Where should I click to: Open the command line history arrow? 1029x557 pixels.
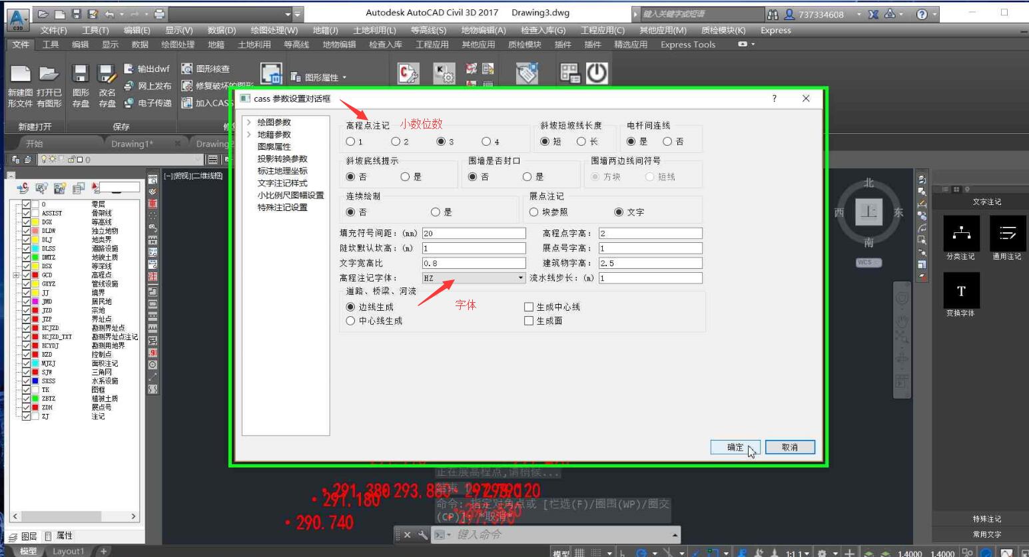[675, 535]
